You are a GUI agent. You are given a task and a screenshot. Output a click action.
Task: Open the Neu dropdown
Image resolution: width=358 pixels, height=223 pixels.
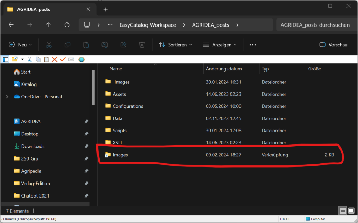(20, 45)
